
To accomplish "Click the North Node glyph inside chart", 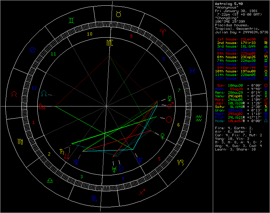I will [44, 93].
